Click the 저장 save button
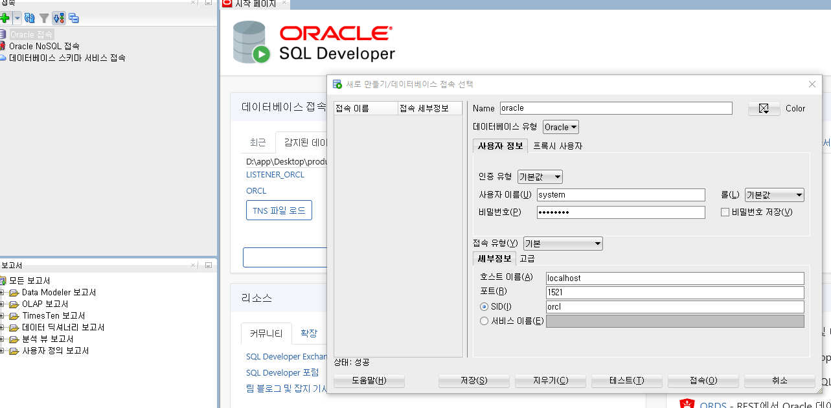This screenshot has width=831, height=408. [473, 381]
